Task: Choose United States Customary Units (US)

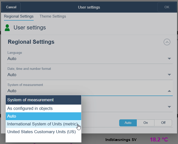Action: pos(43,132)
